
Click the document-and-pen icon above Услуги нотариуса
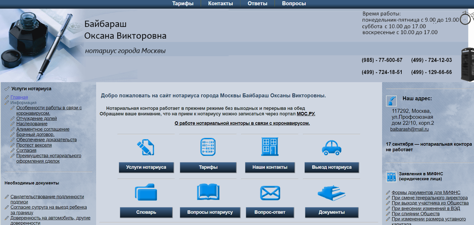[146, 147]
